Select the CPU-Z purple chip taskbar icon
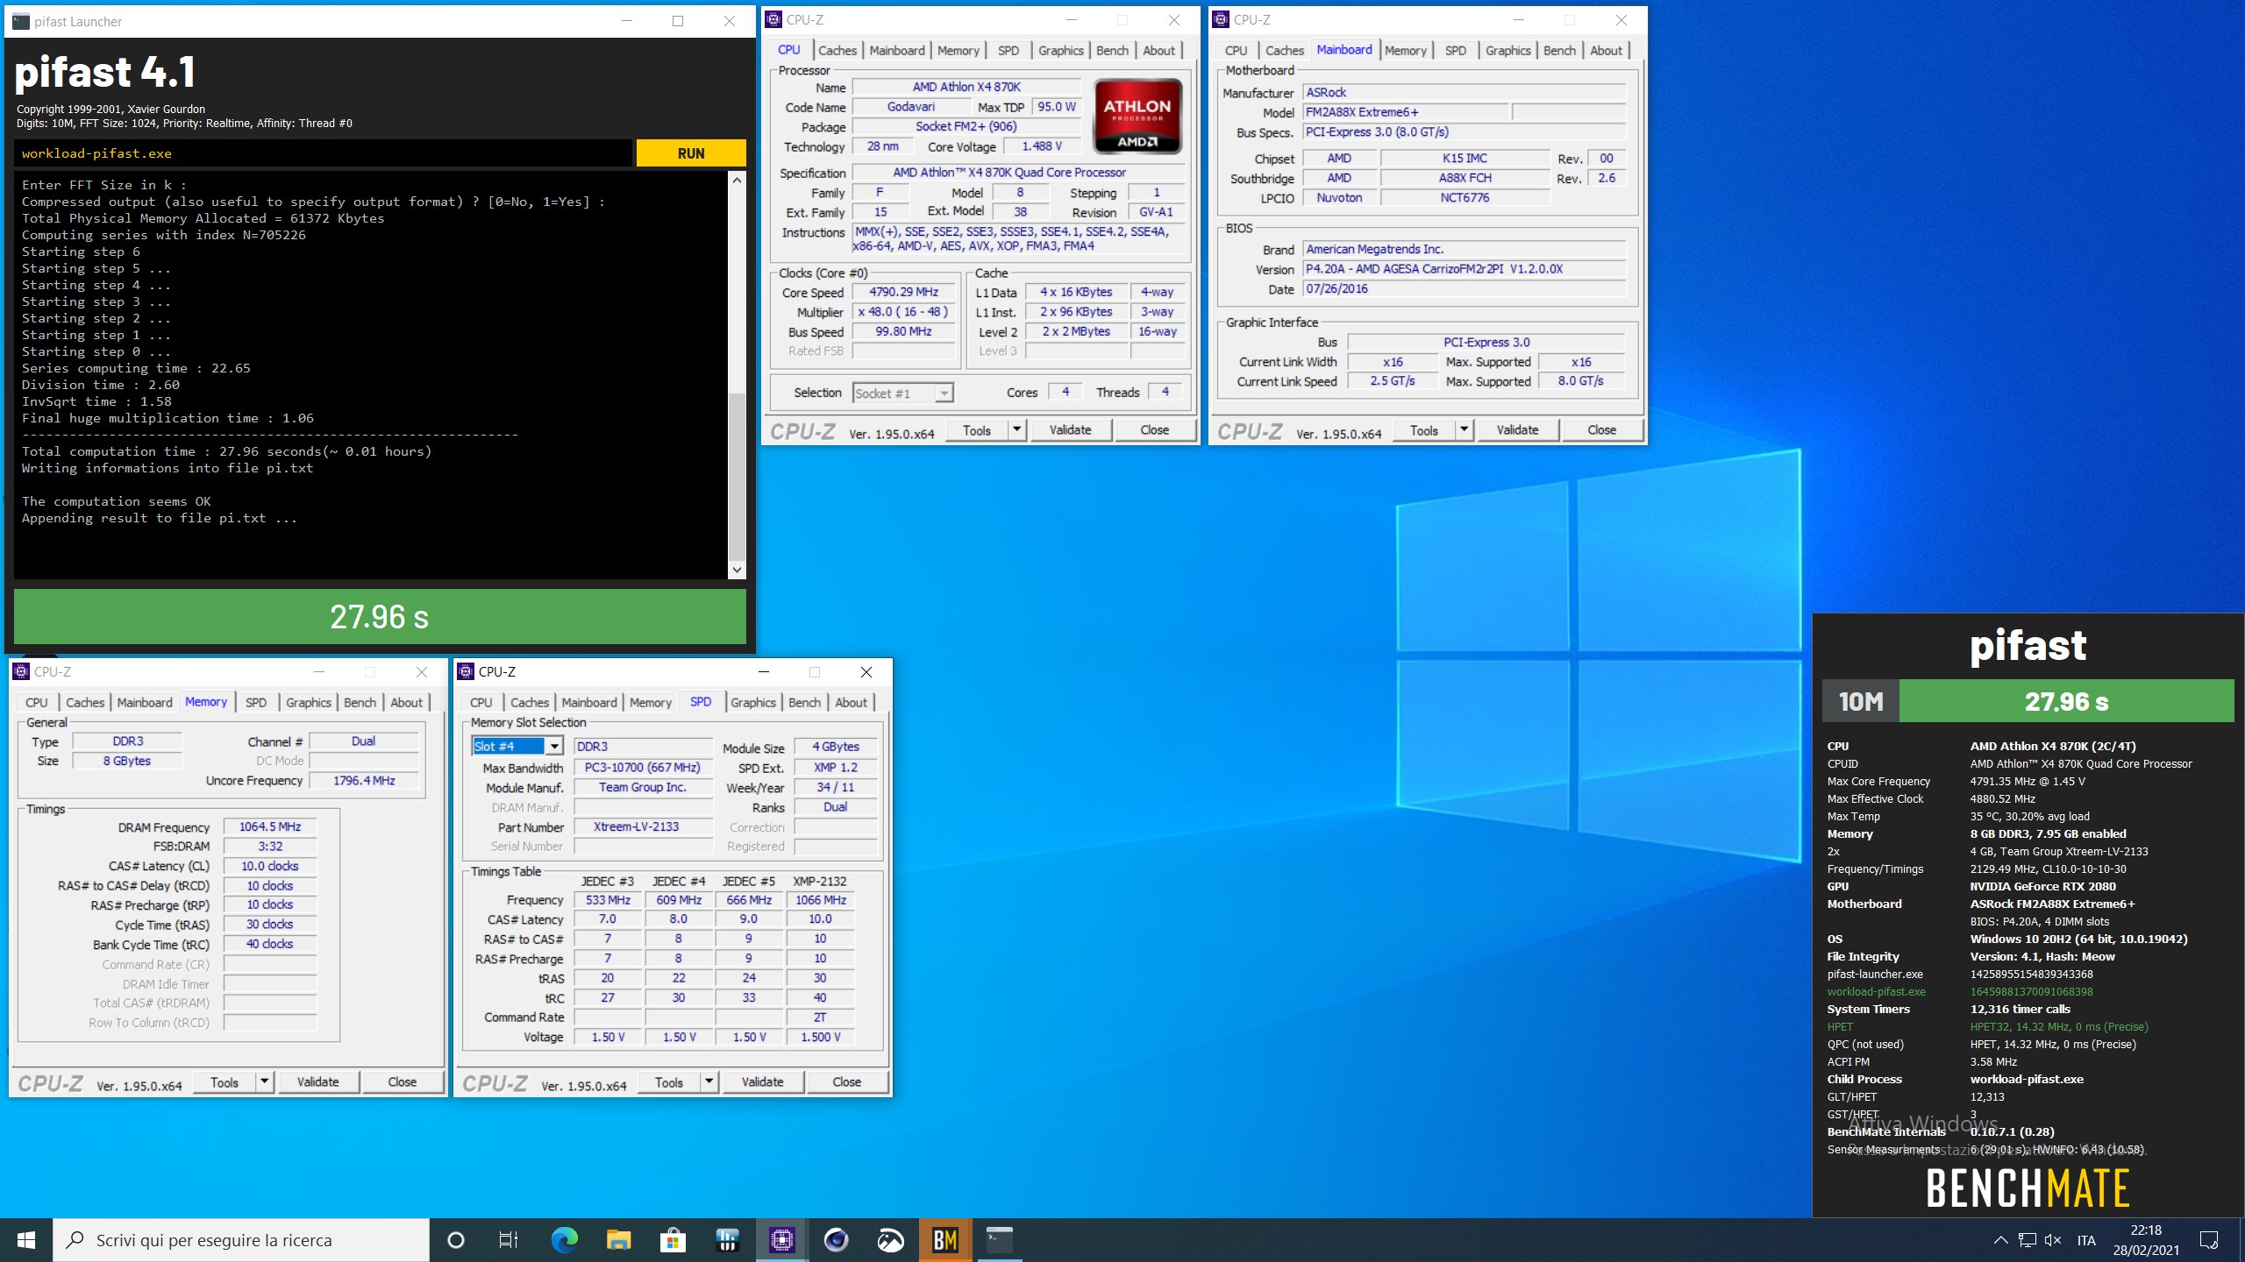2245x1262 pixels. 781,1240
